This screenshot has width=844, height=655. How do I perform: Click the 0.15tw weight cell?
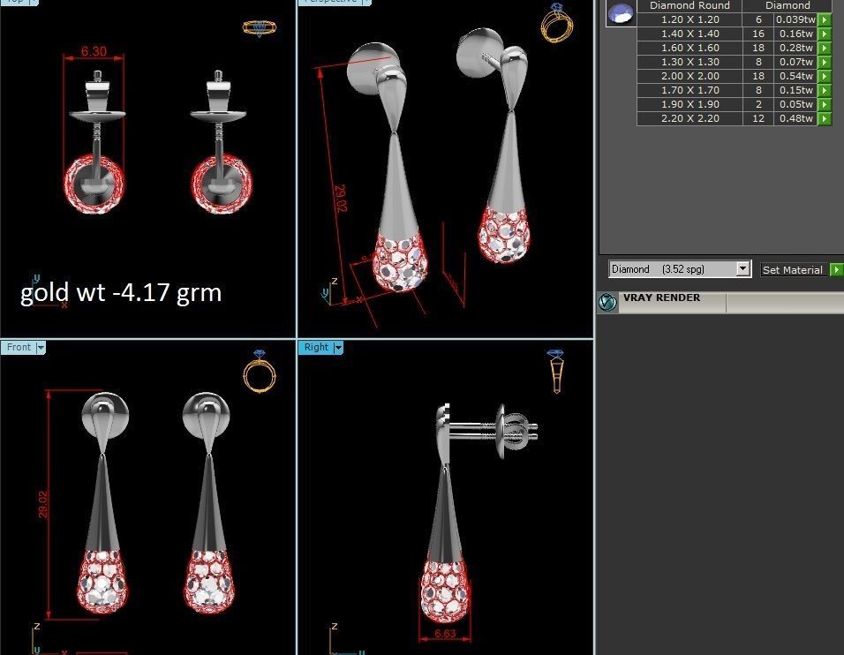coord(795,90)
